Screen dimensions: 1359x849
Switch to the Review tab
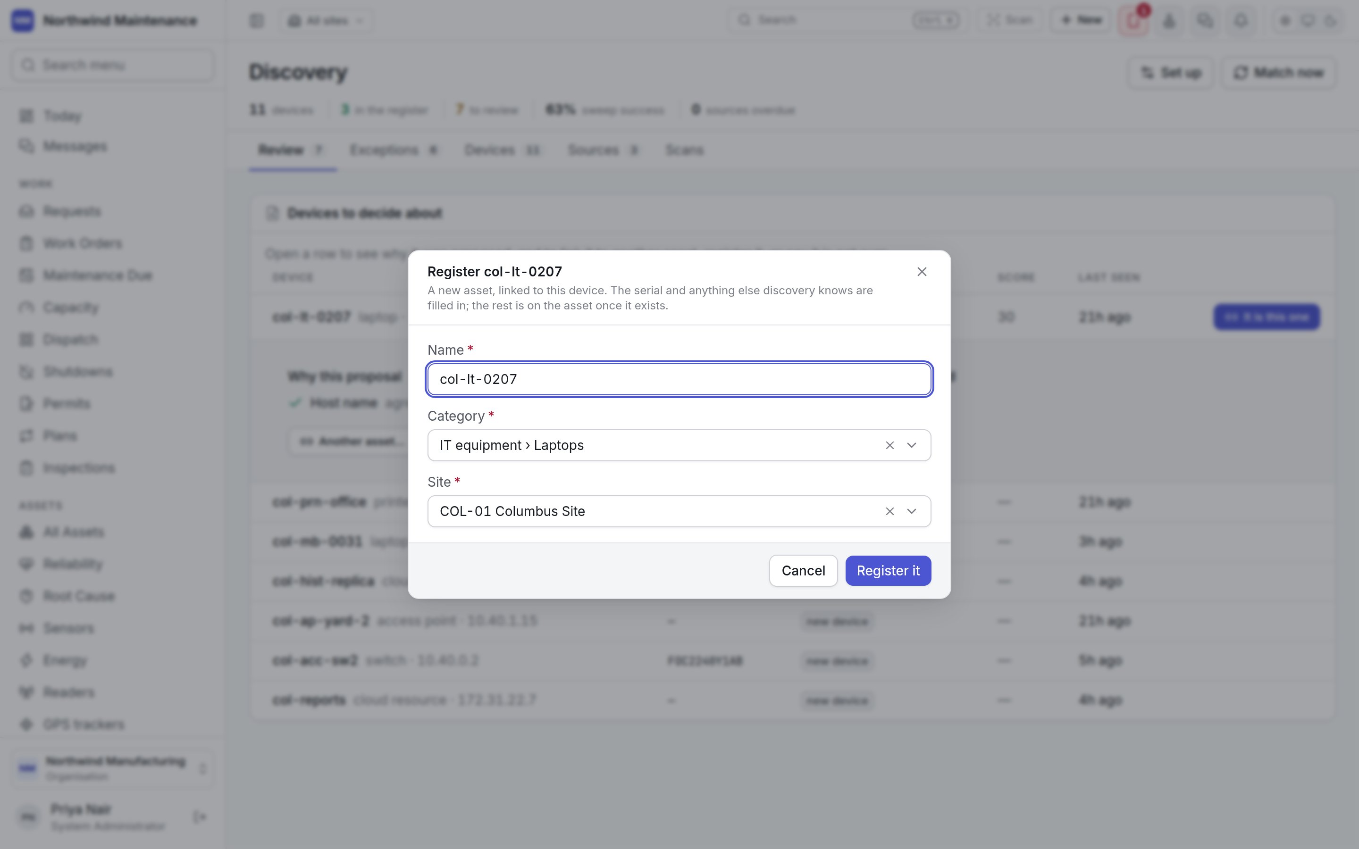pos(293,150)
